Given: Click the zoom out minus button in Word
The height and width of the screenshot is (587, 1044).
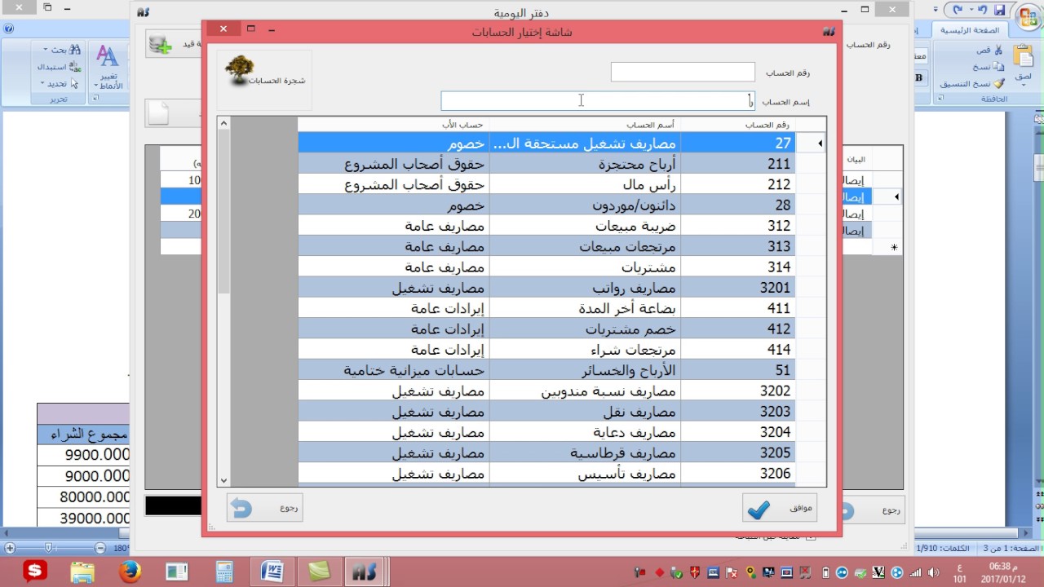Looking at the screenshot, I should [x=100, y=548].
